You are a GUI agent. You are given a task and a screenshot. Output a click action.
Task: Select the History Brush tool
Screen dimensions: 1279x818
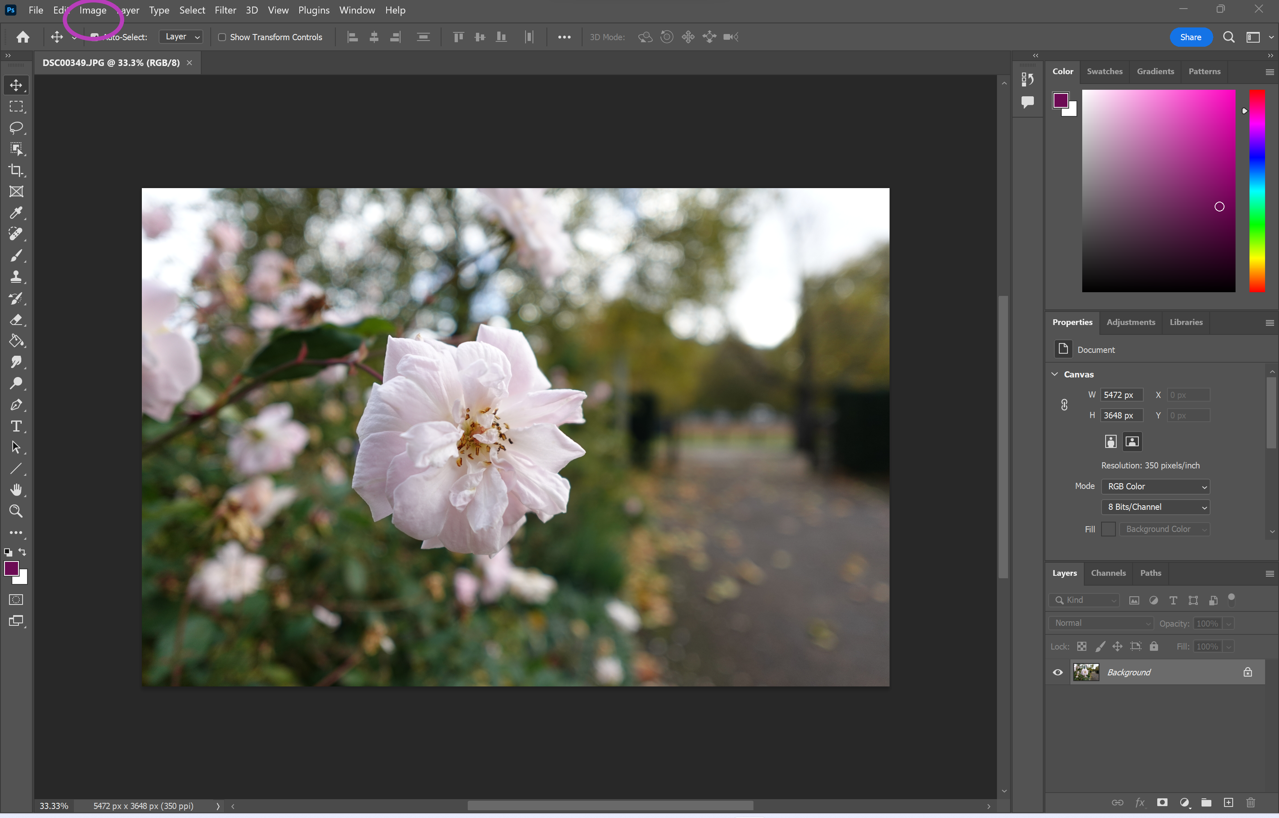click(16, 298)
